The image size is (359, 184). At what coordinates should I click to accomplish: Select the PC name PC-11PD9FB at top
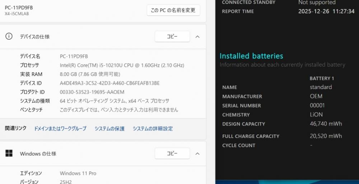point(19,8)
